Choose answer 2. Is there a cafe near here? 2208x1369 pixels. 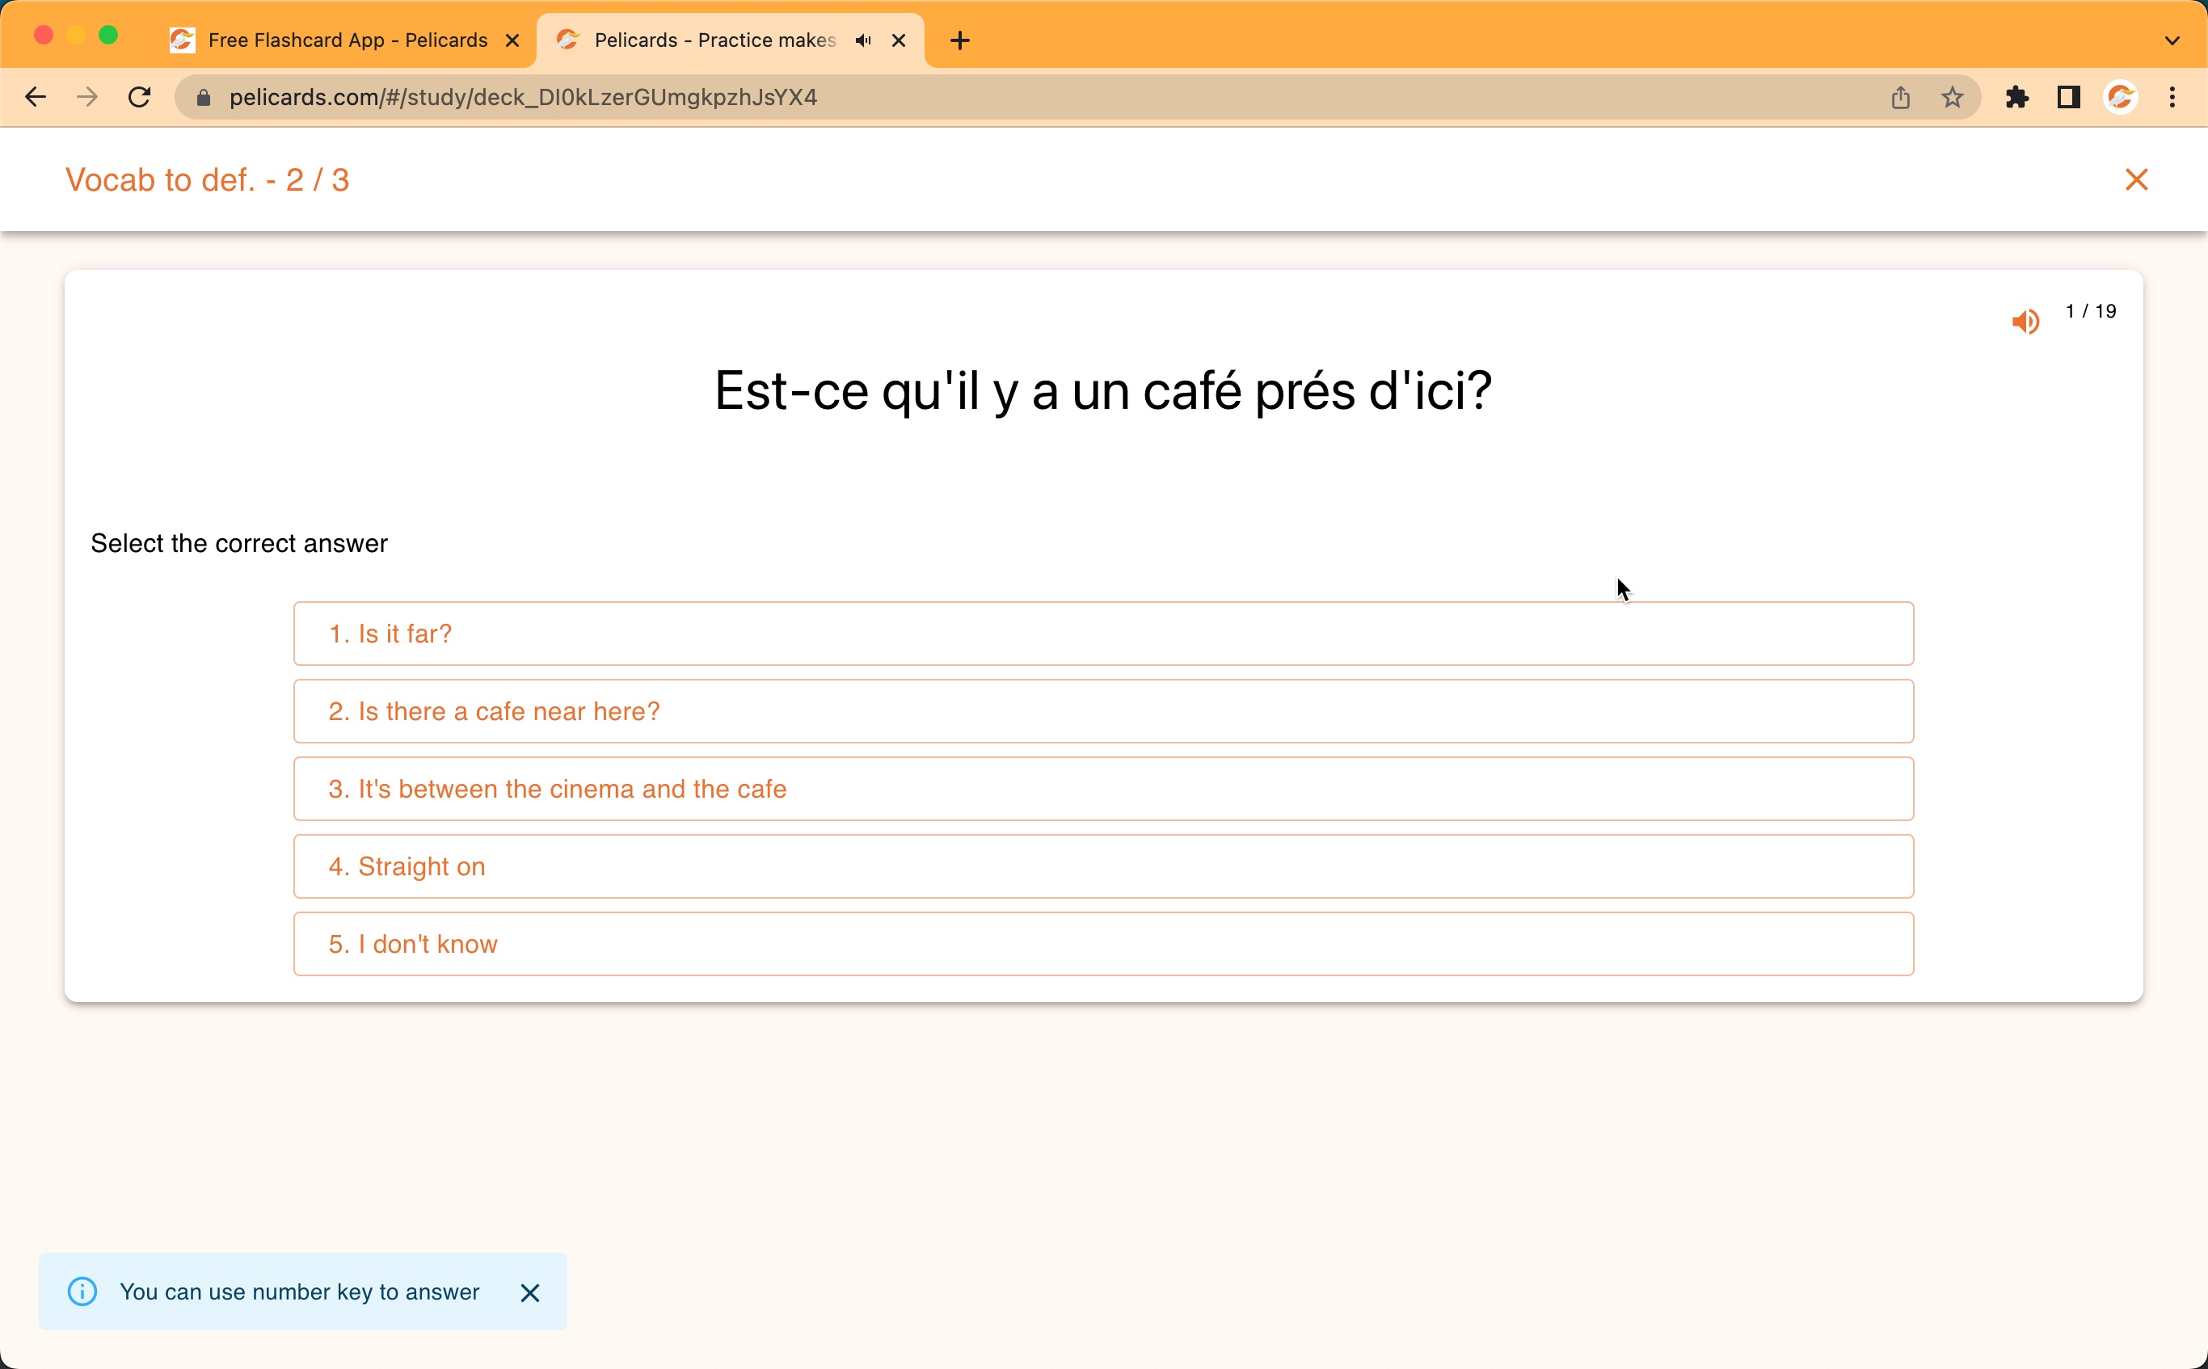(1102, 710)
